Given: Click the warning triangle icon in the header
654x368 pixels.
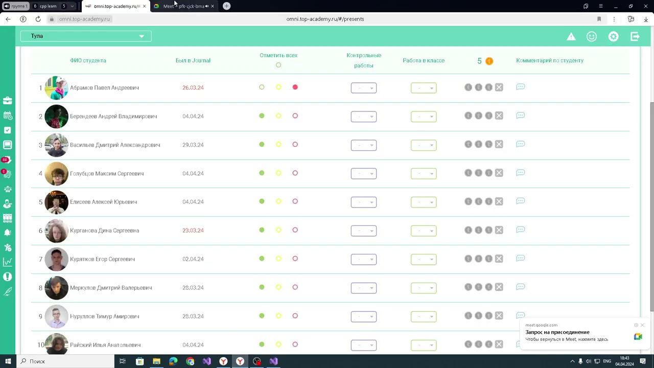Looking at the screenshot, I should [571, 36].
